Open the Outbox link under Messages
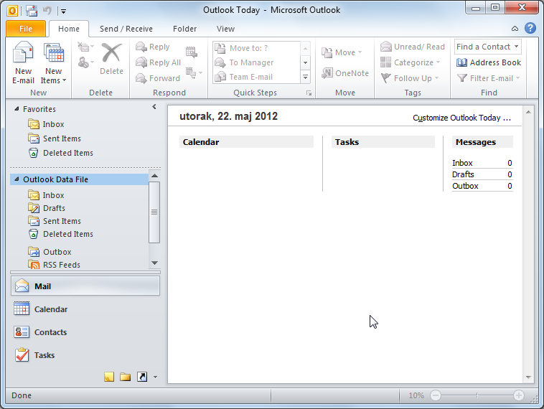This screenshot has height=409, width=544. (x=465, y=186)
